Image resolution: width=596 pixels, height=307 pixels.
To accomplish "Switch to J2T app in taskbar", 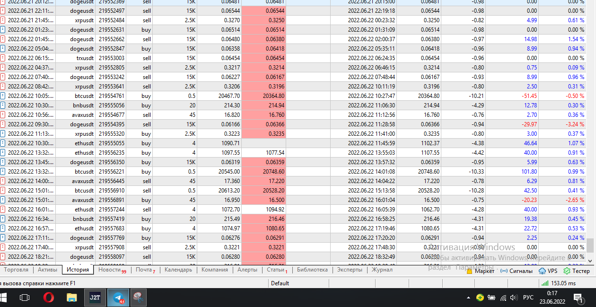I will tap(95, 298).
